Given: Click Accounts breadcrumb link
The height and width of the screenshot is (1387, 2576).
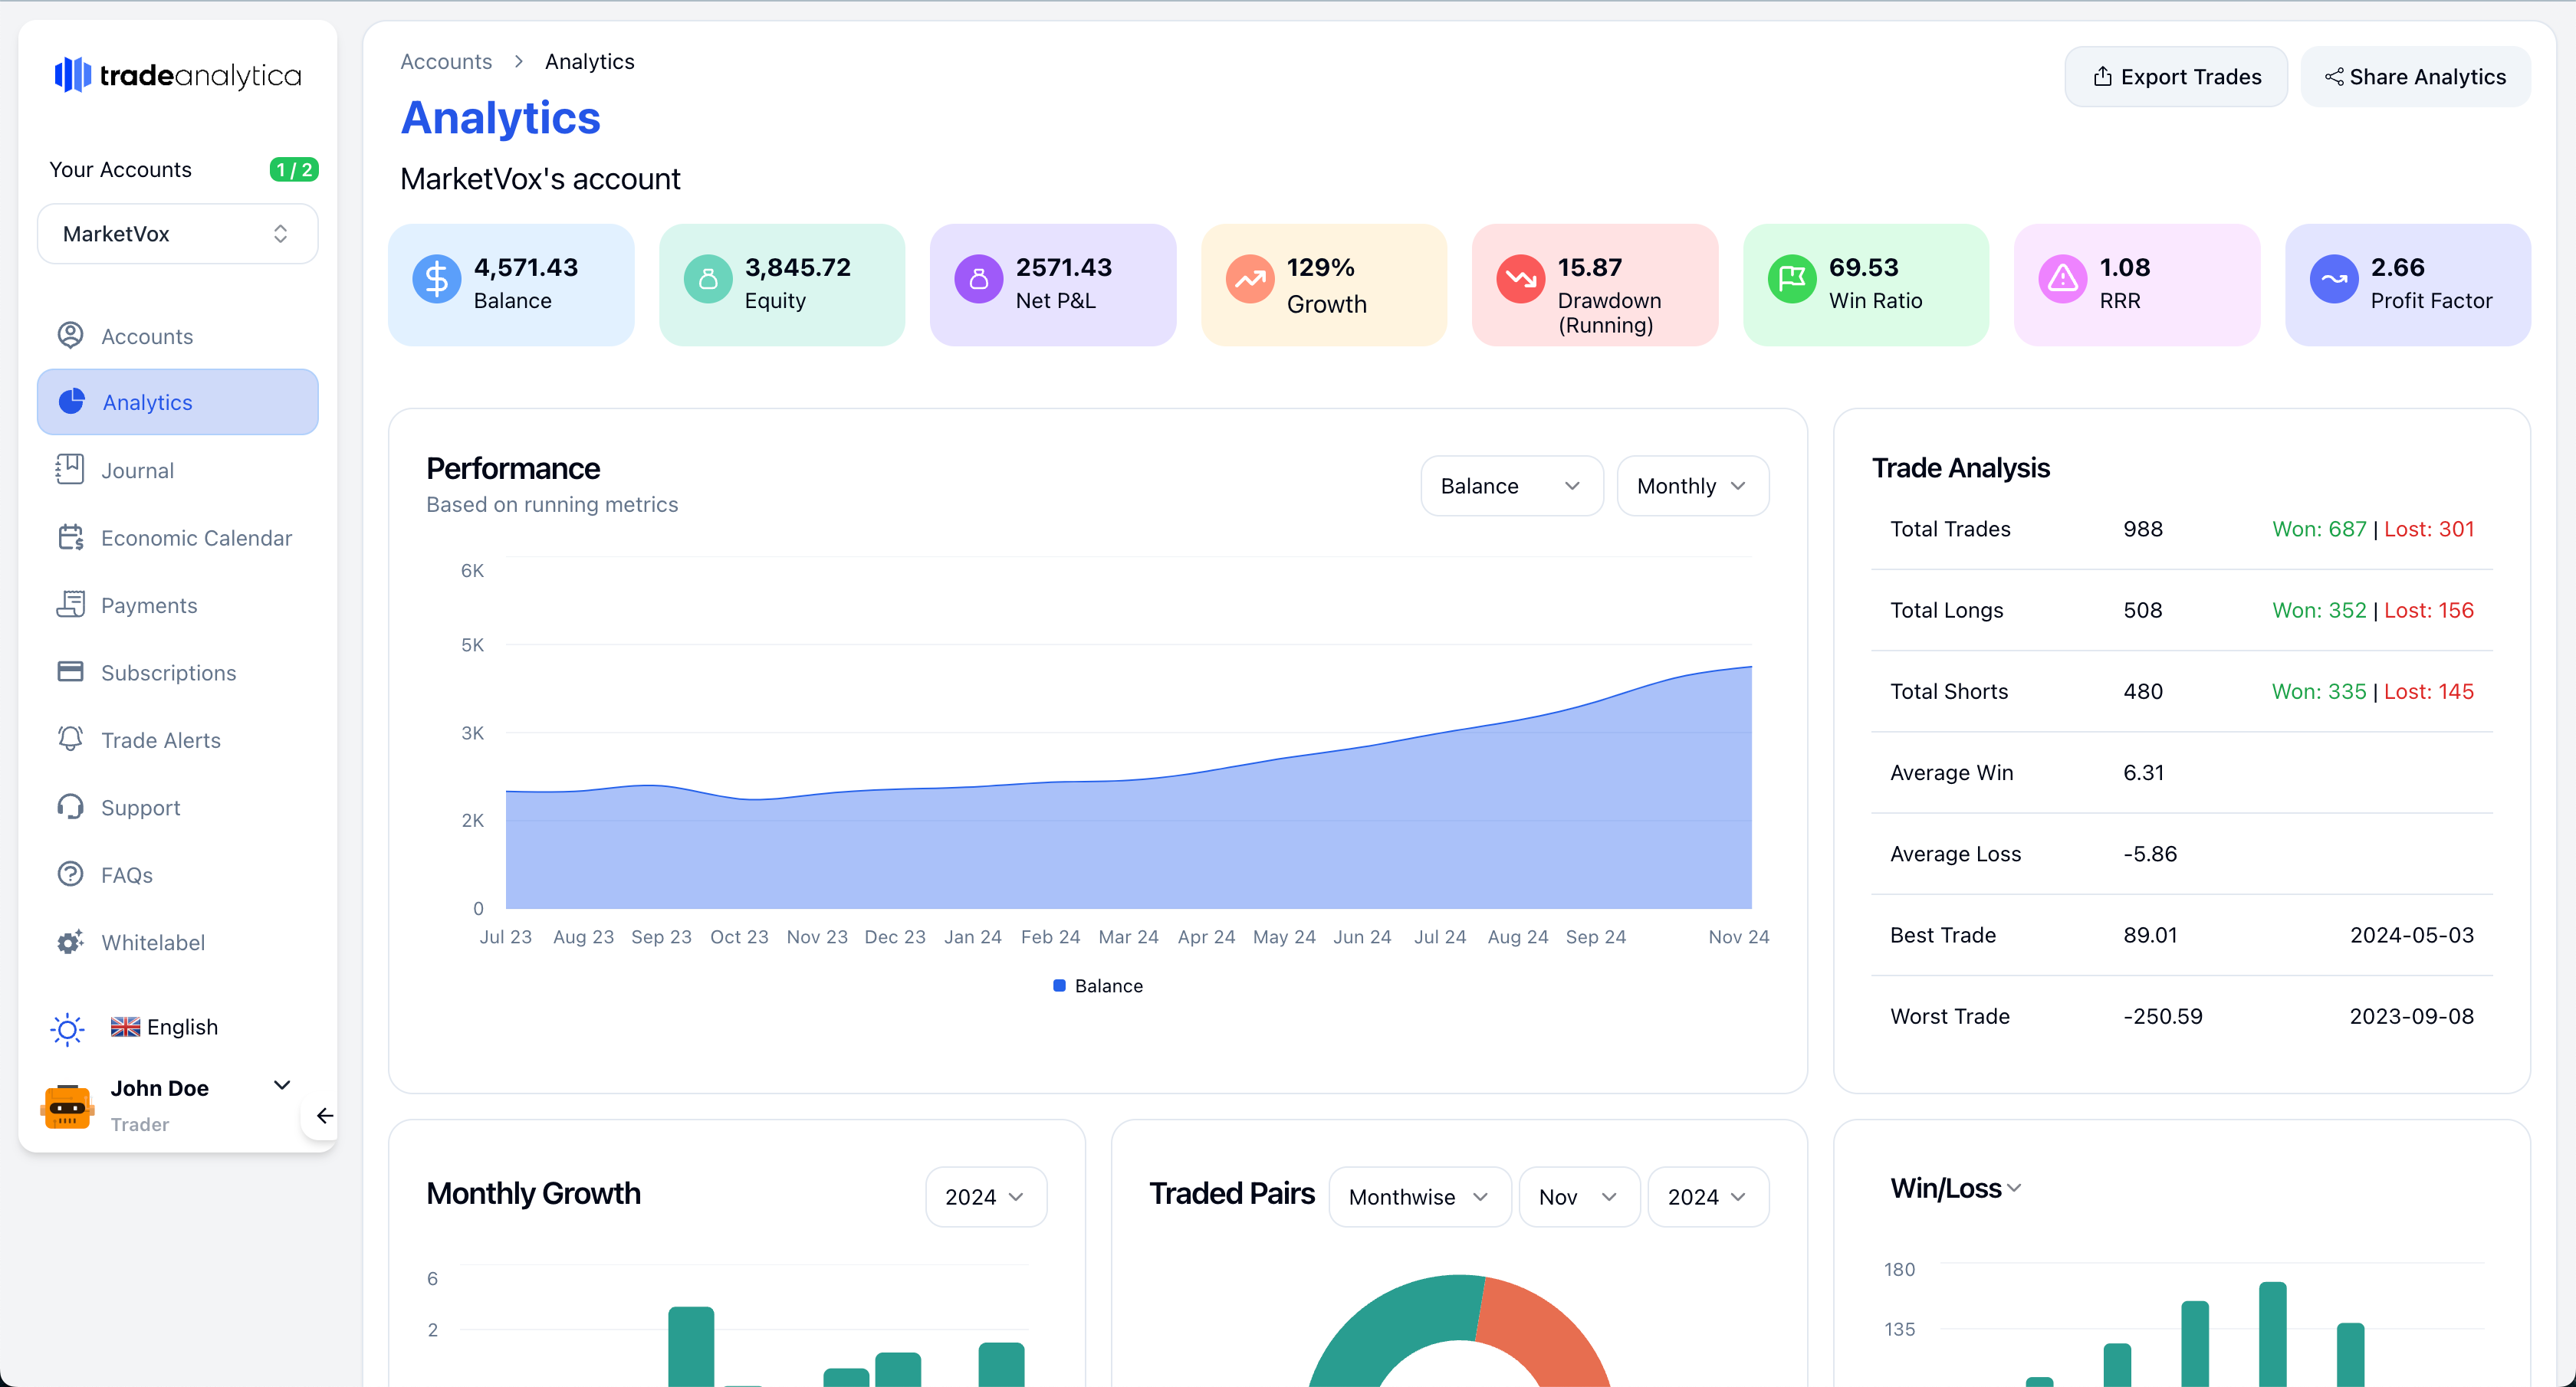Looking at the screenshot, I should pyautogui.click(x=446, y=61).
